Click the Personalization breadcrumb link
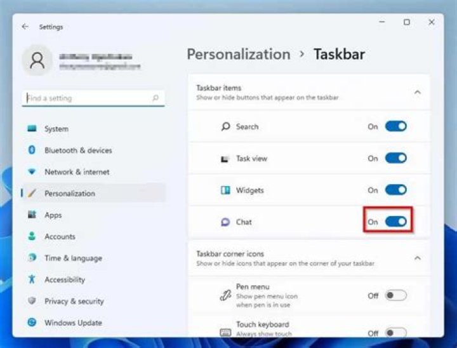The width and height of the screenshot is (457, 348). coord(239,54)
